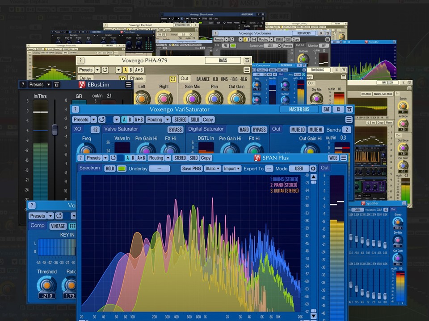Open Voxformer spectrum gear settings icon
429x321 pixels.
(279, 45)
